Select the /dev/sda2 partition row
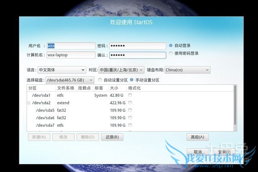 130,103
